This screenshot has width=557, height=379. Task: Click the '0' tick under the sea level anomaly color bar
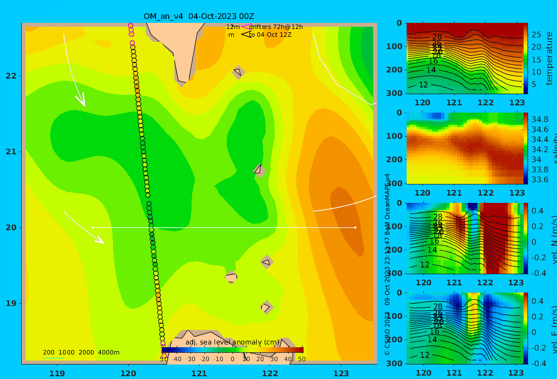click(x=232, y=359)
